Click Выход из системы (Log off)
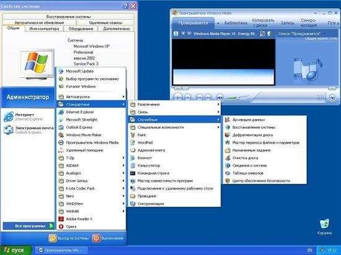 tap(69, 238)
